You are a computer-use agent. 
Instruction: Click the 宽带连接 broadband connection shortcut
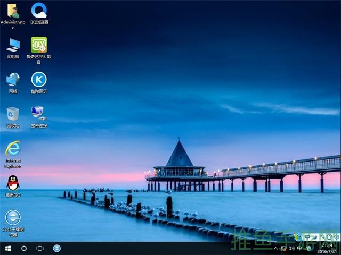(39, 113)
